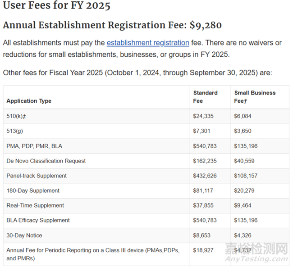Click the 513(g) application type cell
This screenshot has height=267, width=293.
pyautogui.click(x=15, y=131)
